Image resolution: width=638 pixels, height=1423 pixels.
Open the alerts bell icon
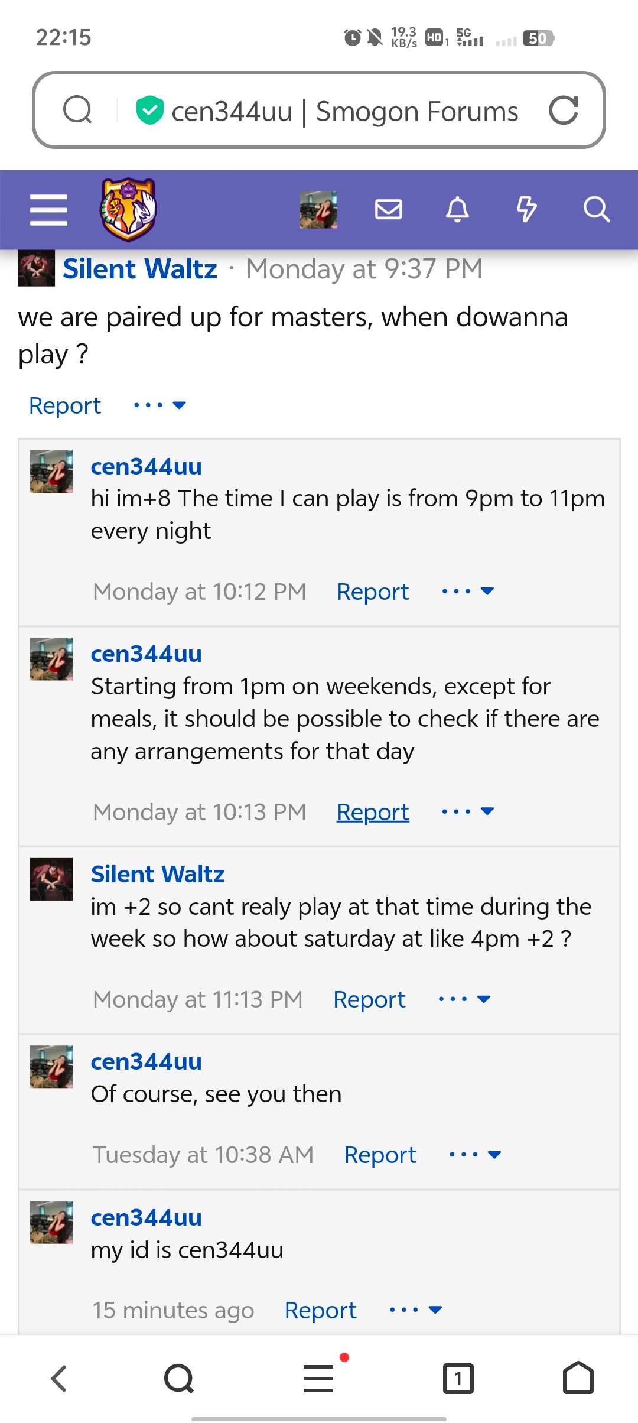click(457, 209)
